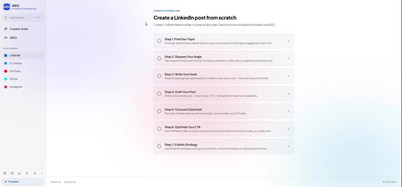402x187 pixels.
Task: Mark Step 1 Find Your Topic circle
Action: pyautogui.click(x=159, y=41)
